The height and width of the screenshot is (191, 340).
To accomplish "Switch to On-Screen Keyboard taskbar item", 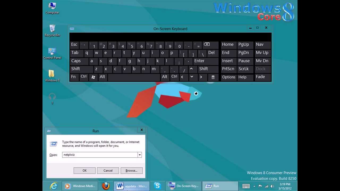I will tap(184, 186).
